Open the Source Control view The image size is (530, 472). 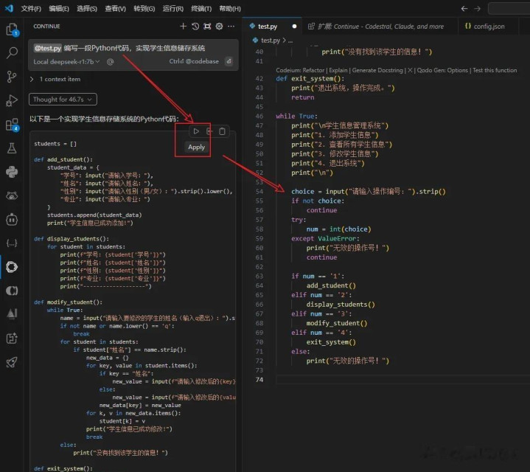pos(12,77)
